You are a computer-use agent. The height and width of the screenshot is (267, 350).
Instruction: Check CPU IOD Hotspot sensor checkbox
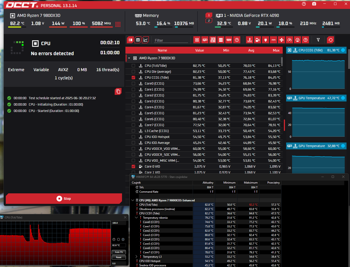point(133,137)
